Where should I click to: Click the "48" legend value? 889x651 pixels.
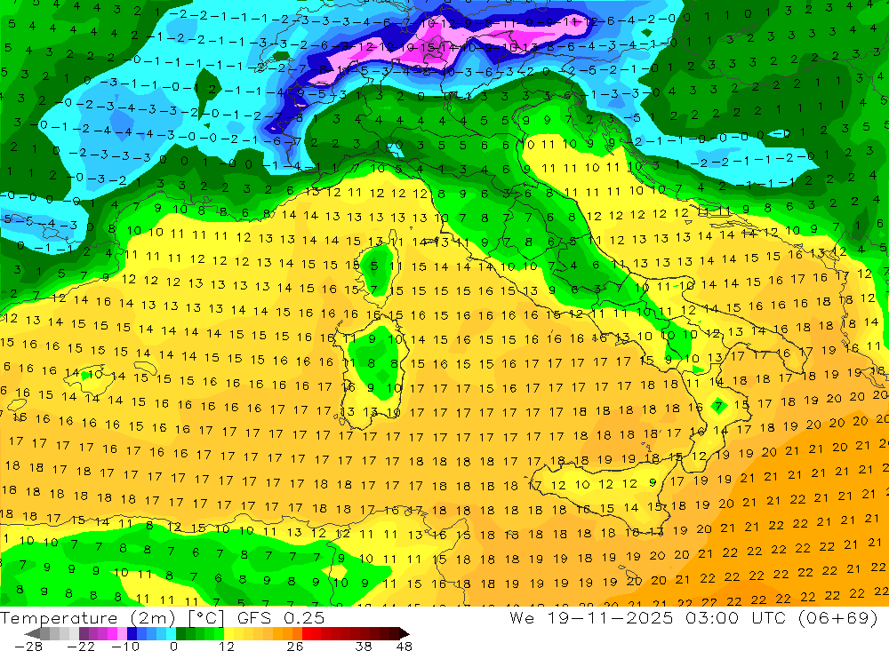404,647
